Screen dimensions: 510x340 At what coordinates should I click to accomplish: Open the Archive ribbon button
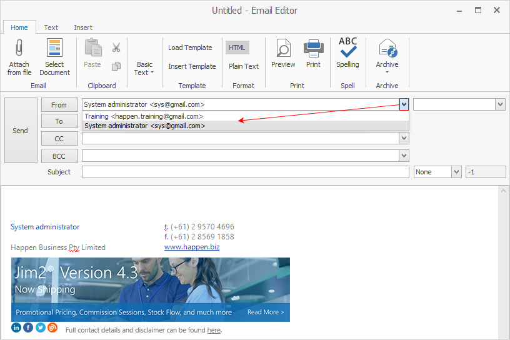pos(387,57)
